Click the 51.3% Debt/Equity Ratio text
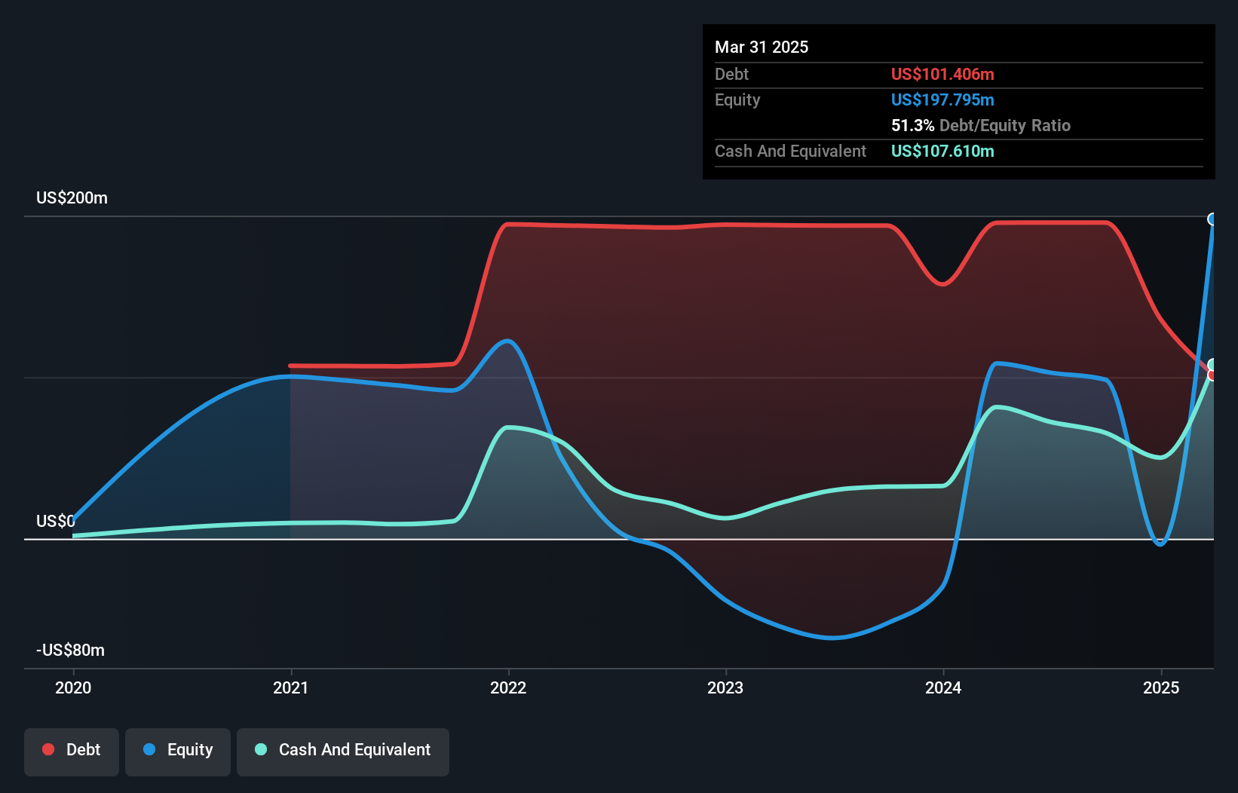This screenshot has height=793, width=1238. point(981,126)
